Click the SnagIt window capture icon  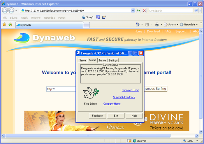tap(98, 17)
